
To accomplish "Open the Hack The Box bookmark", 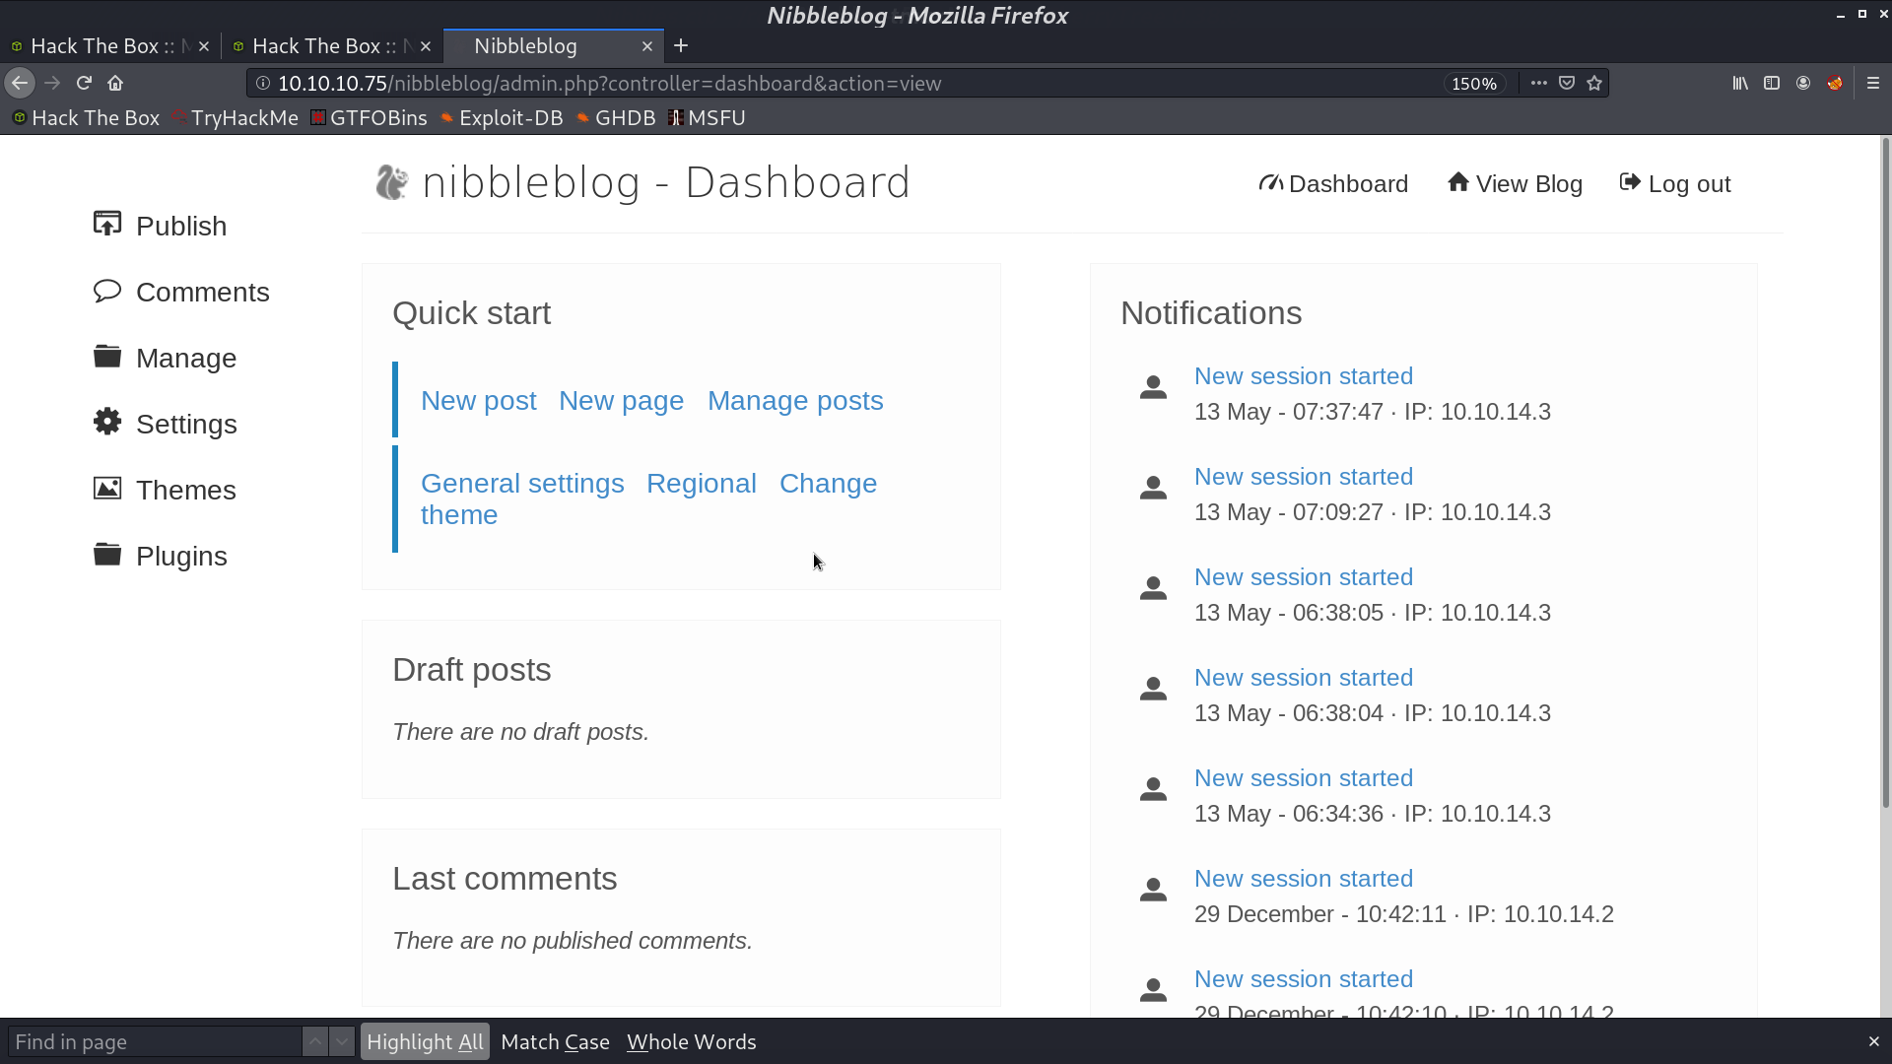I will point(86,118).
